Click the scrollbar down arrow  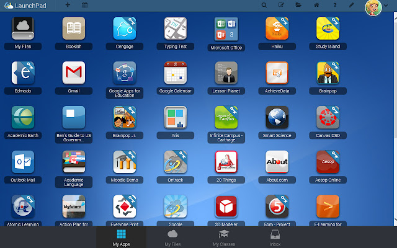click(395, 221)
